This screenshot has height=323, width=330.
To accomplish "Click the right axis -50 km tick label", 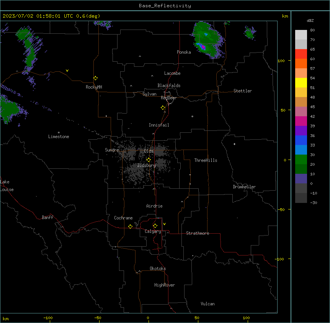I will 281,209.
